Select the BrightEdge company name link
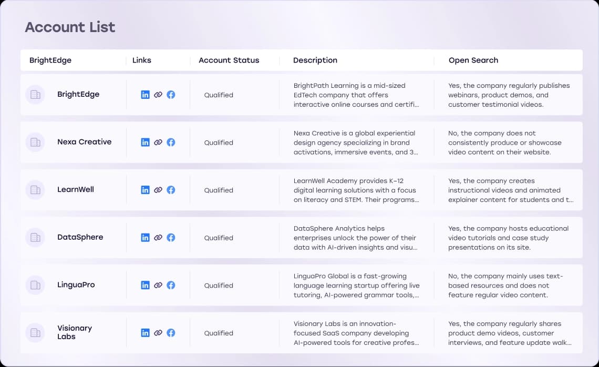The height and width of the screenshot is (367, 599). coord(78,95)
